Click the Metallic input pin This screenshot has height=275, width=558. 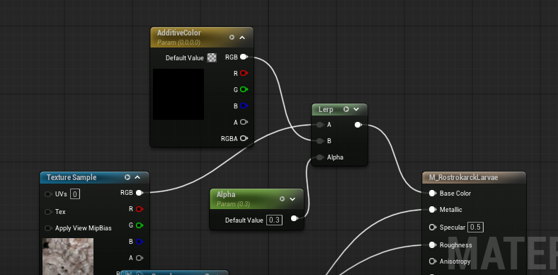(433, 210)
